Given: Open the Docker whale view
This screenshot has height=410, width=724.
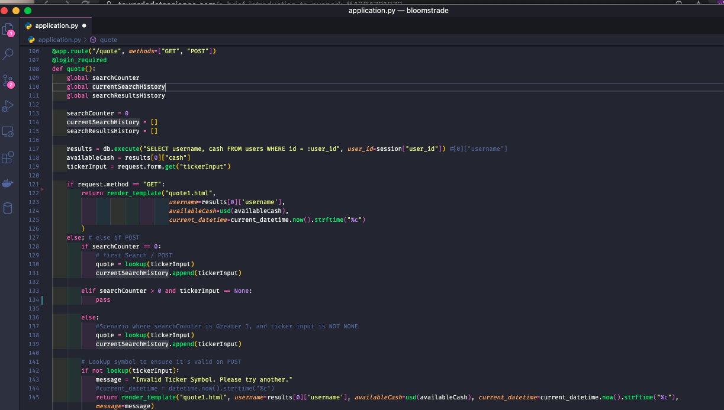Looking at the screenshot, I should point(8,183).
